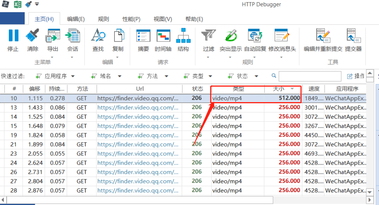This screenshot has width=379, height=205.
Task: Click the Stop (停止) capture icon
Action: pos(13,36)
